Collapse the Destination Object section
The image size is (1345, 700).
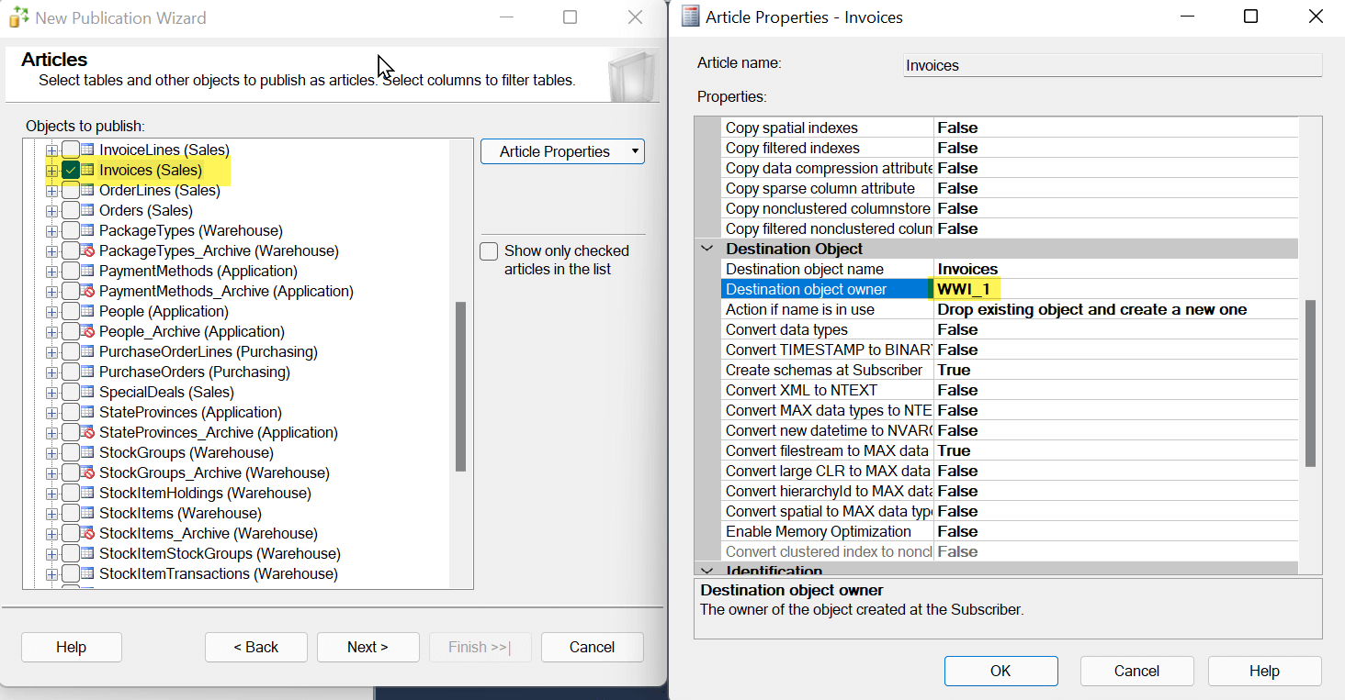pyautogui.click(x=706, y=249)
